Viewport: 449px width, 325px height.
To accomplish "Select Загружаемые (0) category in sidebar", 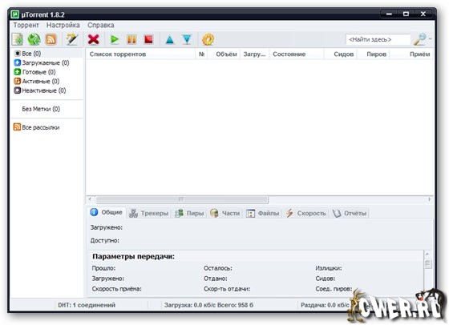I will [42, 62].
